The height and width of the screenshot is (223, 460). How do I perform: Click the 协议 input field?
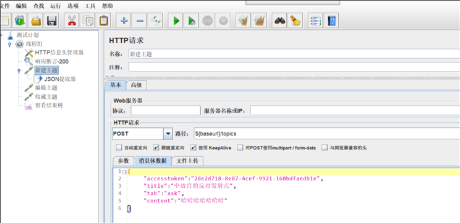(x=166, y=111)
